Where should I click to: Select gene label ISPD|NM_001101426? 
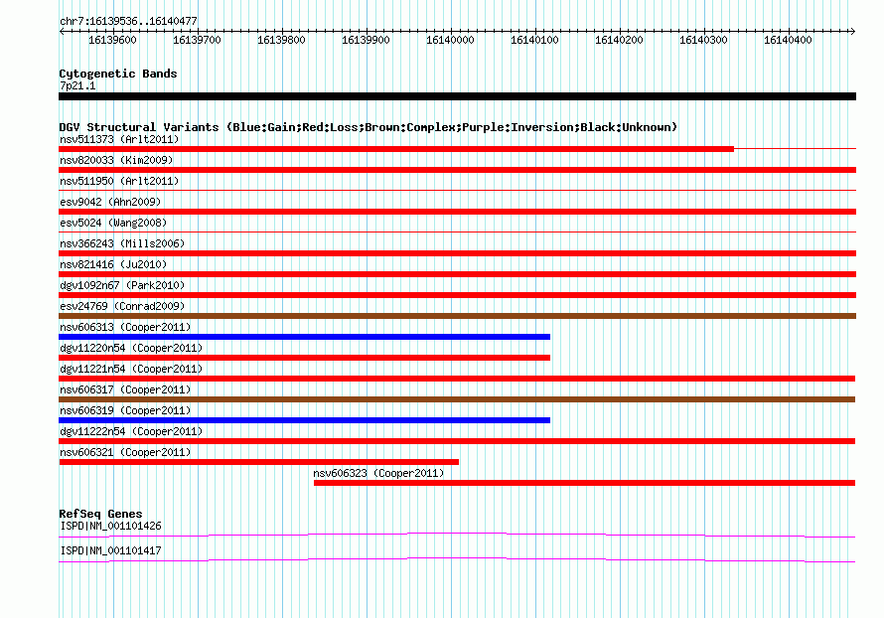click(110, 526)
